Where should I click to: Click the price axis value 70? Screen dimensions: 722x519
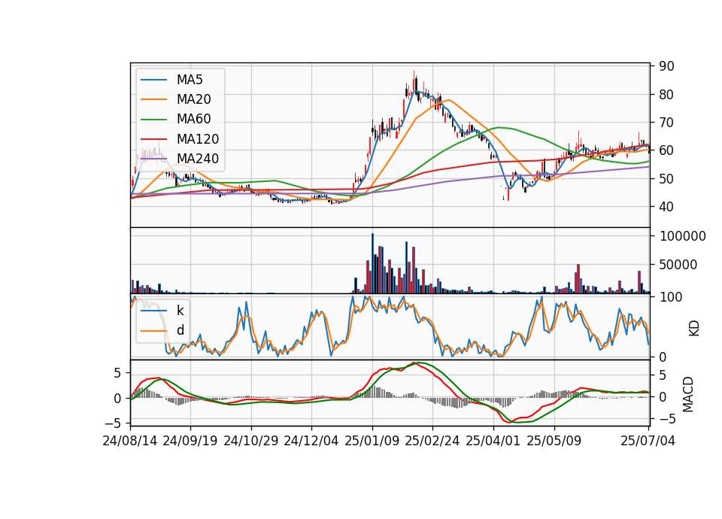[666, 123]
